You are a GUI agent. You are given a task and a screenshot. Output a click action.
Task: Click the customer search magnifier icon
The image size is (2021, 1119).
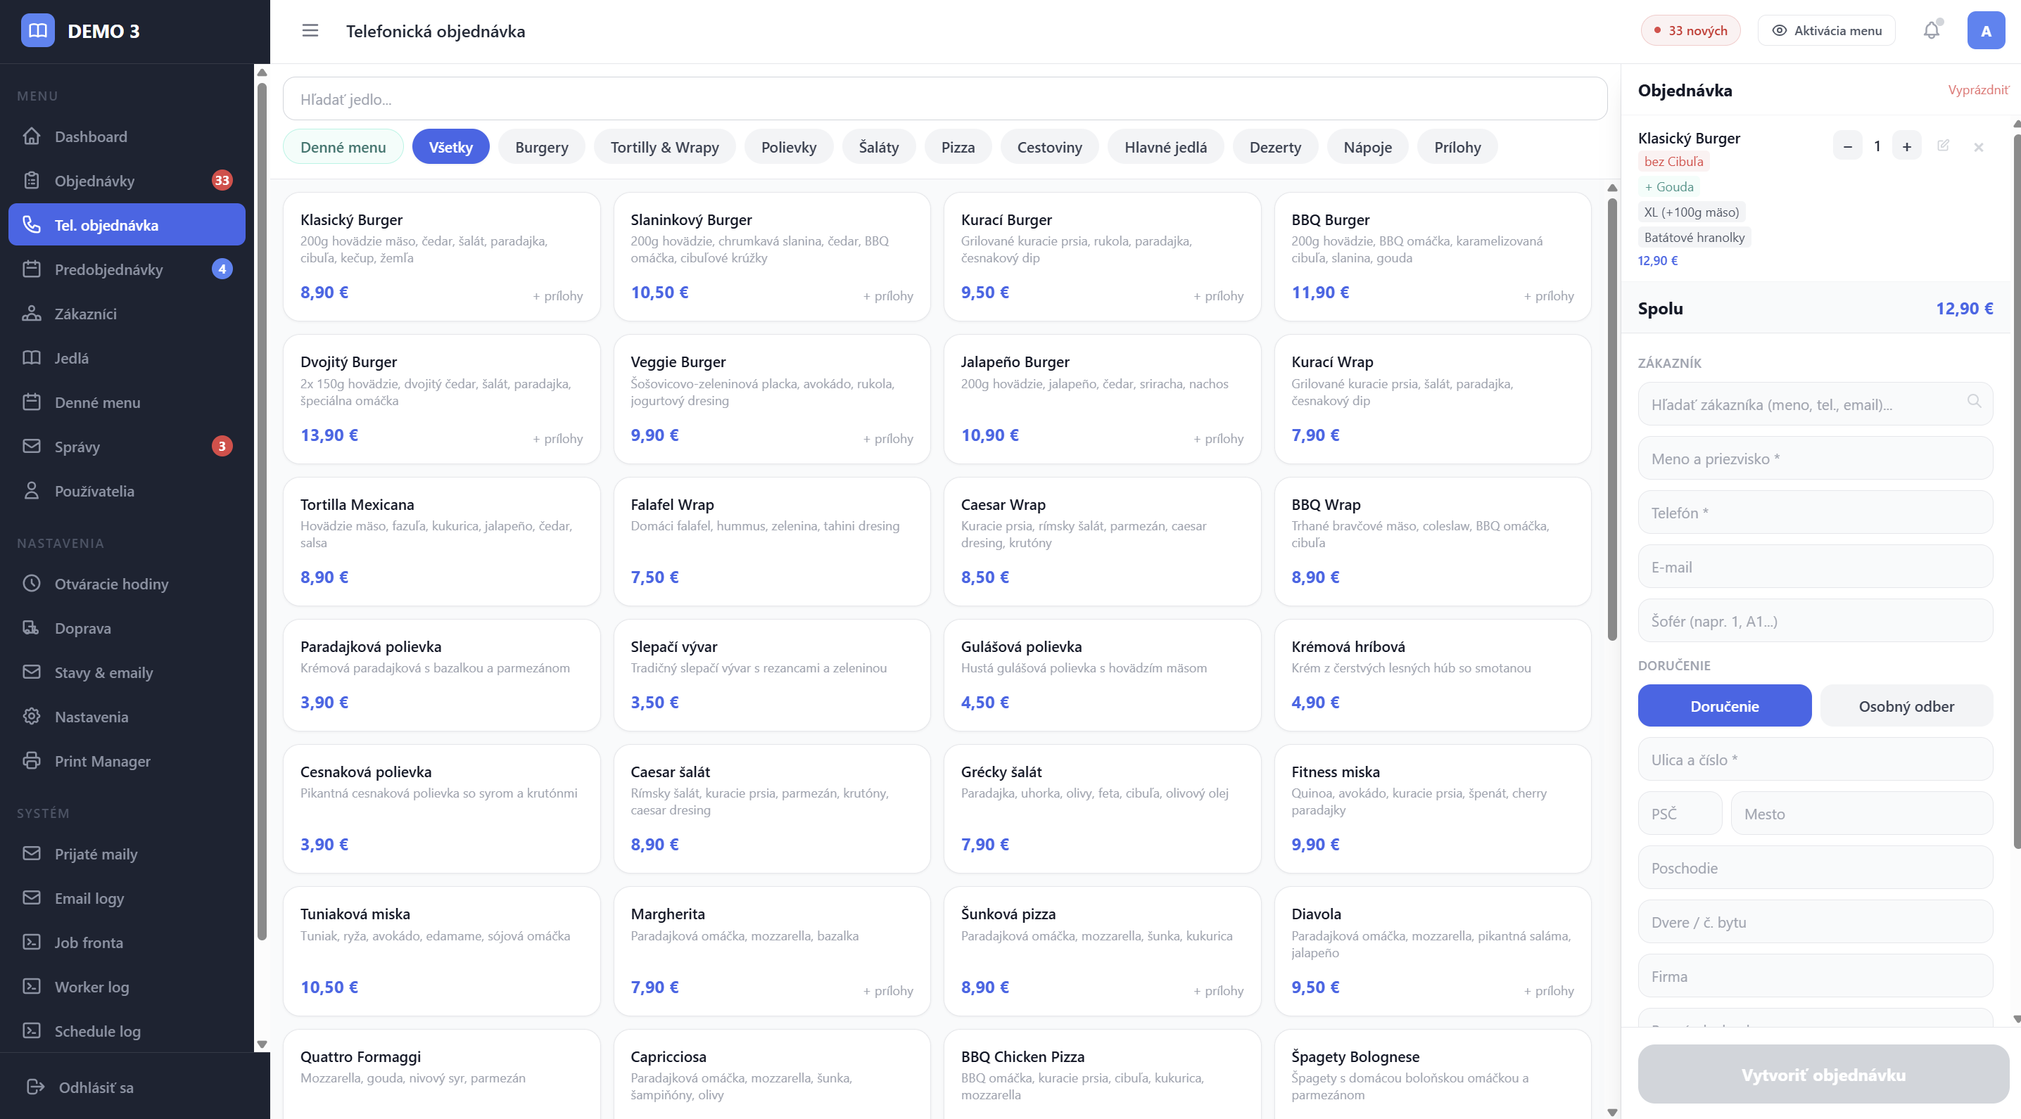click(1974, 402)
